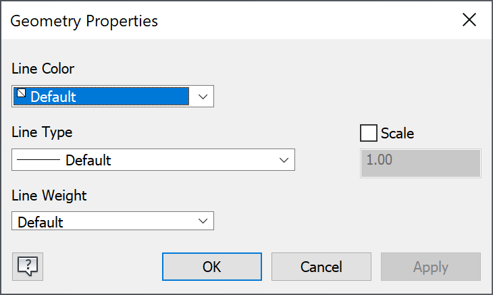Screen dimensions: 493x295
Task: Click the Default color swatch icon
Action: 22,95
